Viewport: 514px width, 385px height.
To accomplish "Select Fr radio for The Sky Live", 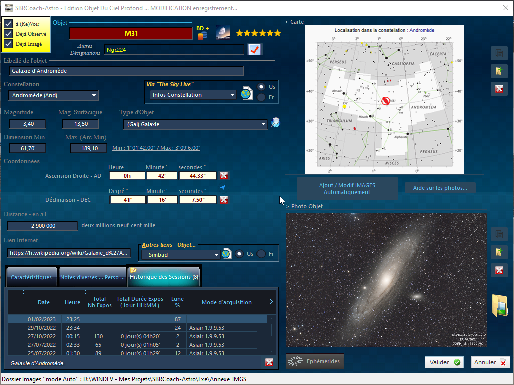I will (x=261, y=97).
